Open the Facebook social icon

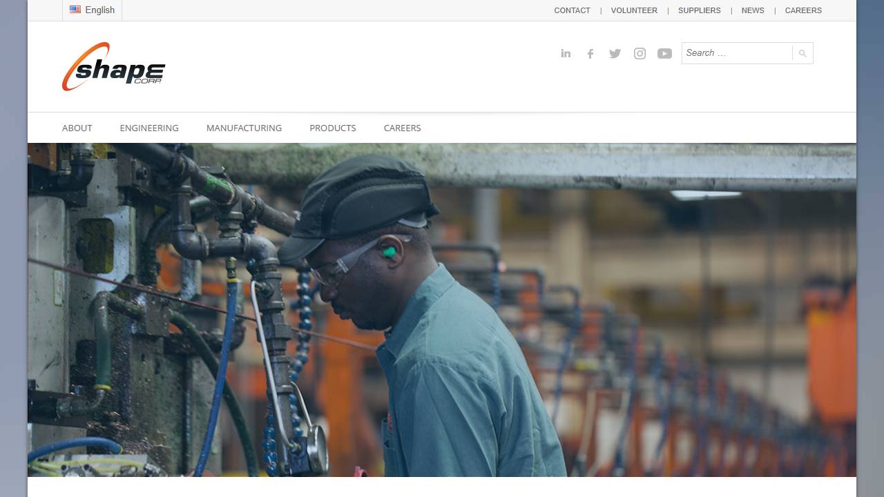[590, 53]
